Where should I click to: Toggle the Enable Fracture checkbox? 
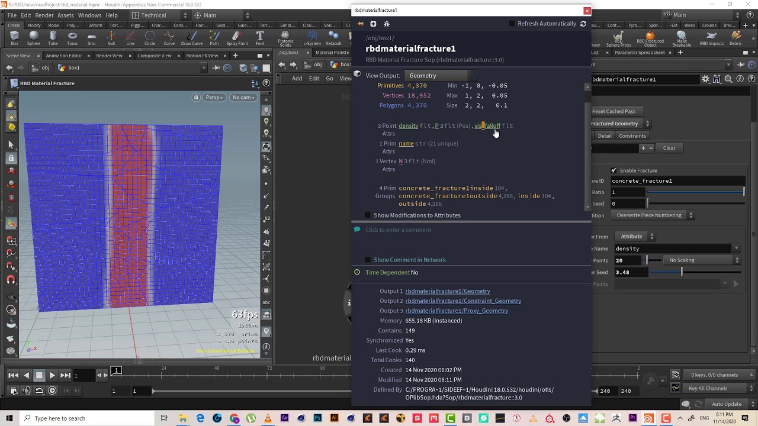[x=614, y=170]
